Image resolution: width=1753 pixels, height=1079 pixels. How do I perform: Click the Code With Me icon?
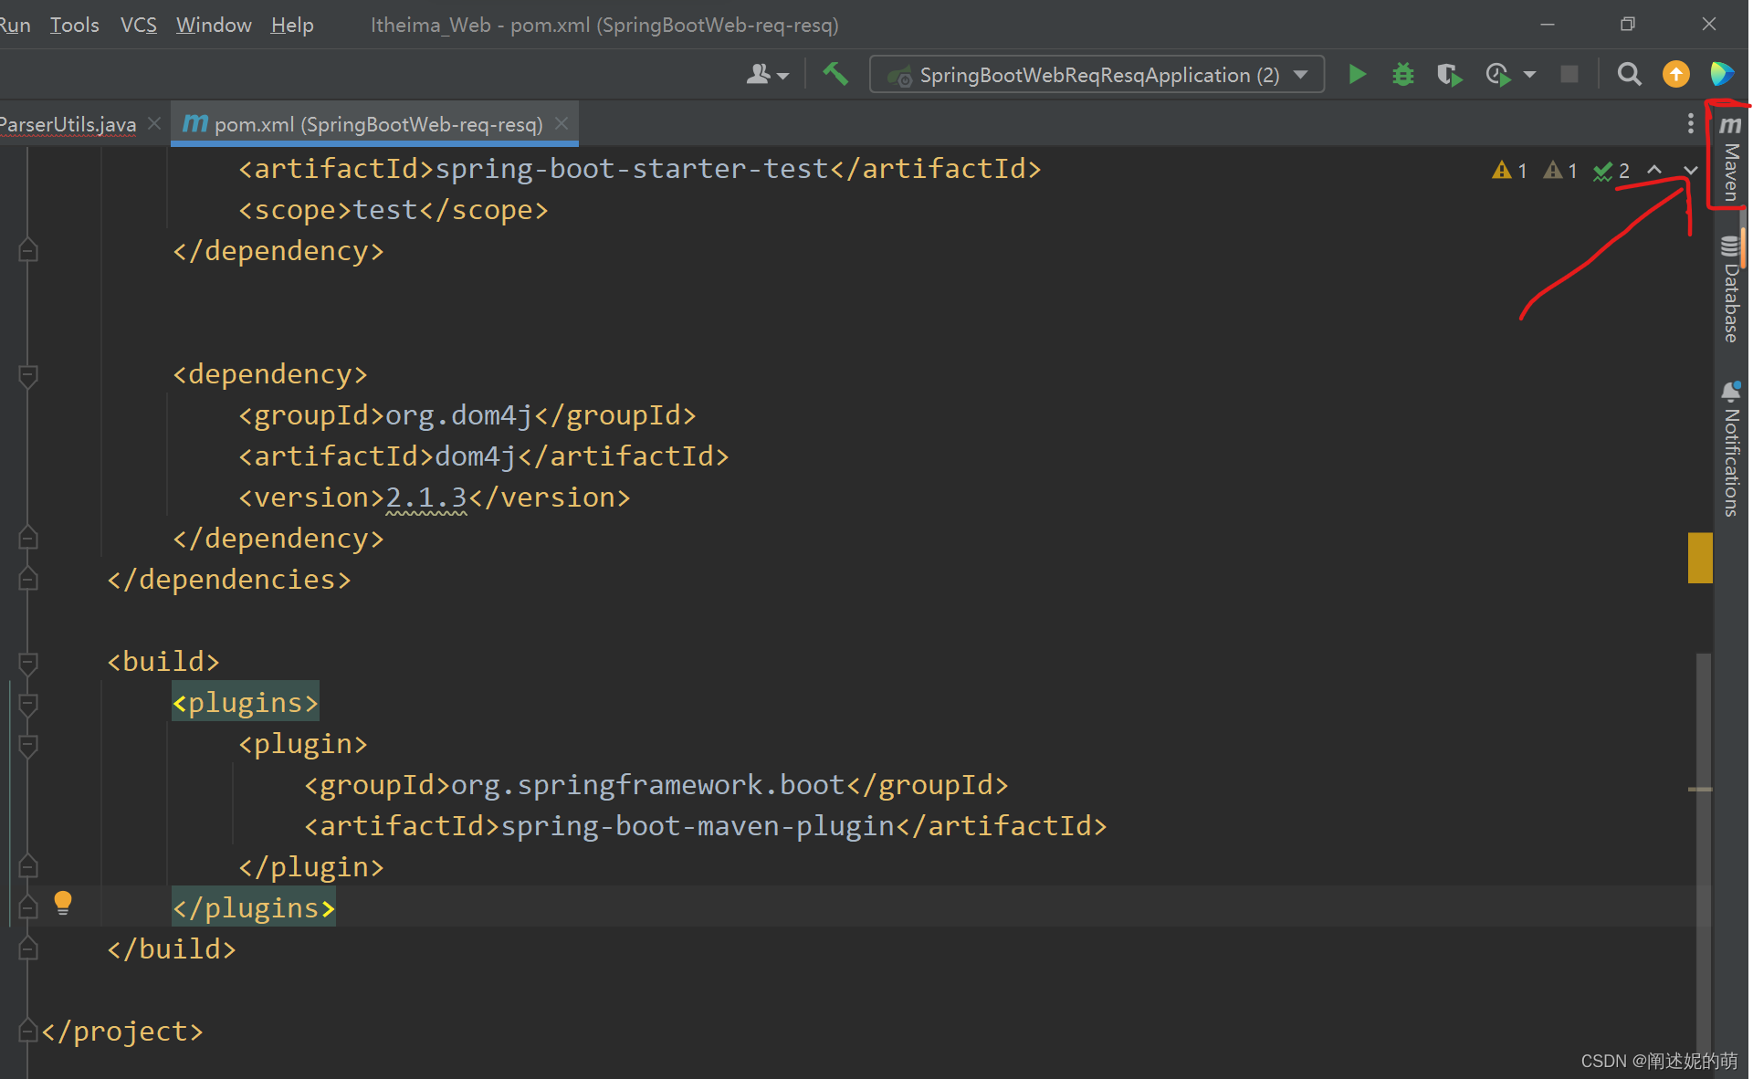pos(1722,74)
